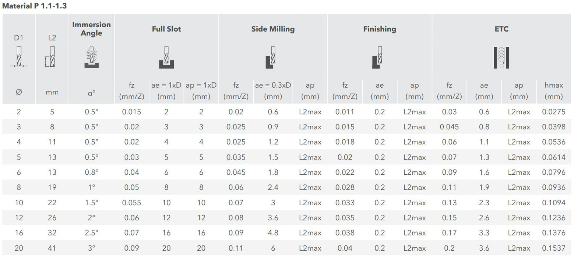Click the Full Slot column header
The height and width of the screenshot is (258, 574).
166,29
